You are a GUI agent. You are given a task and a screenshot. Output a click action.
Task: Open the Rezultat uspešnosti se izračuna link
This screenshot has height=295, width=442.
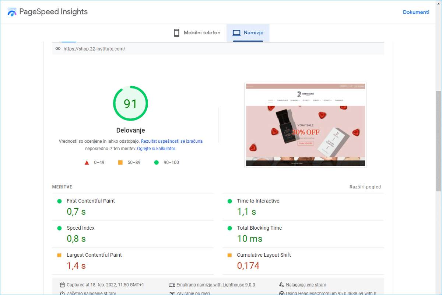tap(172, 141)
